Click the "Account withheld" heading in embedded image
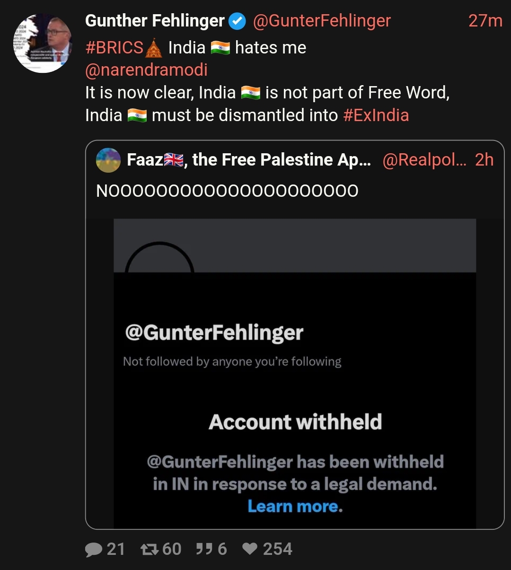This screenshot has width=511, height=570. (295, 422)
